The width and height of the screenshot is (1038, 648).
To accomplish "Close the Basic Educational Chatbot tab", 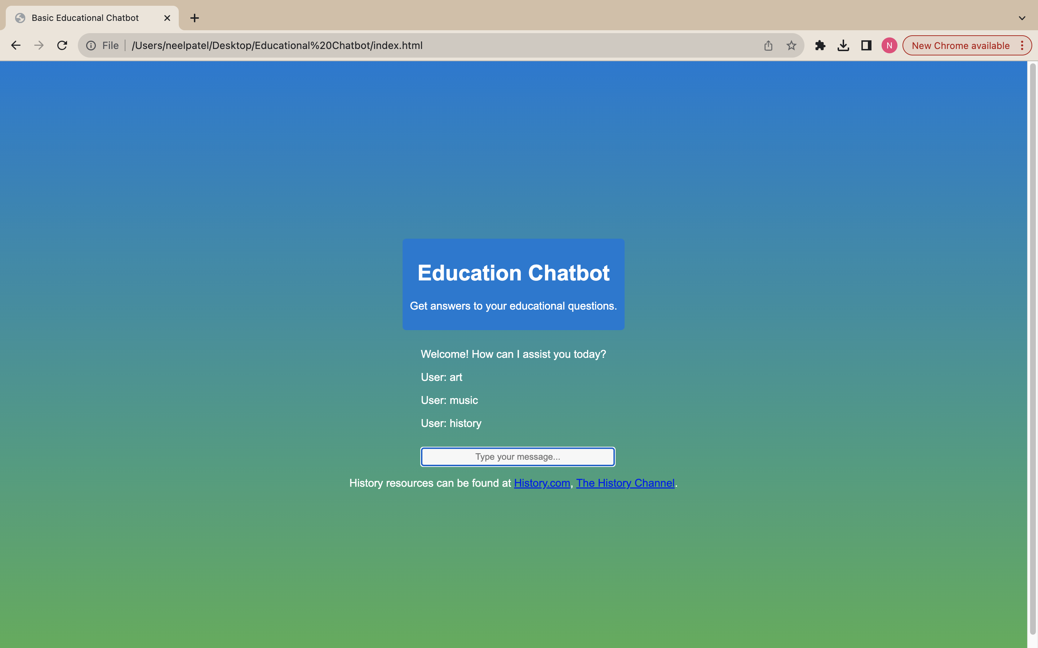I will (x=167, y=18).
